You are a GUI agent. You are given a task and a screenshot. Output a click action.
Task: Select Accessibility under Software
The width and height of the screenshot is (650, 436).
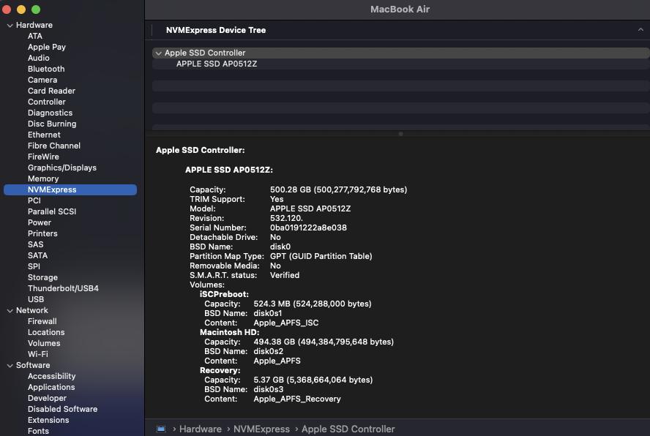(51, 376)
